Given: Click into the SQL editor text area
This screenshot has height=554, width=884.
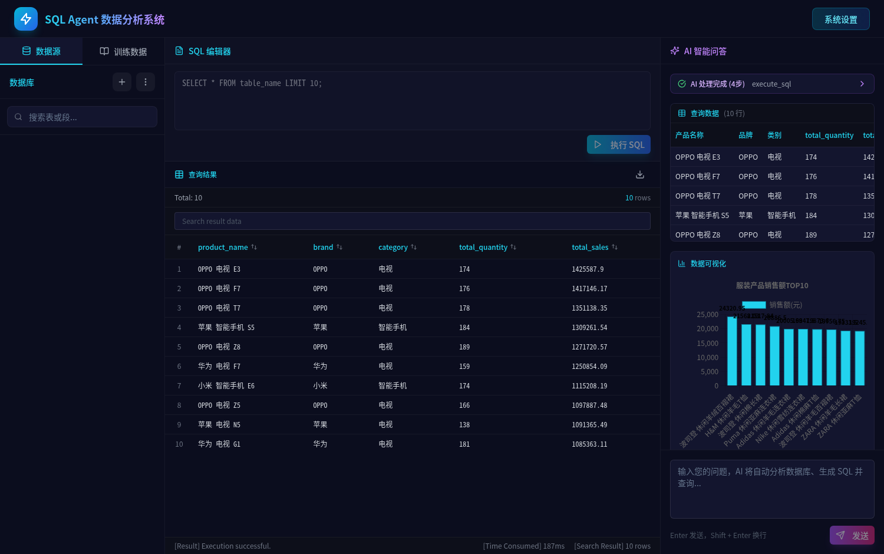Looking at the screenshot, I should 413,101.
